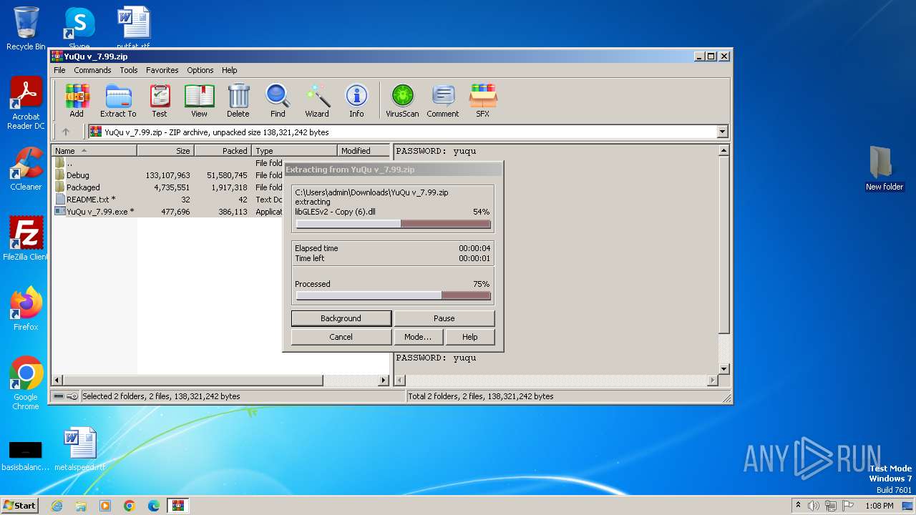Click the Processed total progress bar

coord(394,295)
